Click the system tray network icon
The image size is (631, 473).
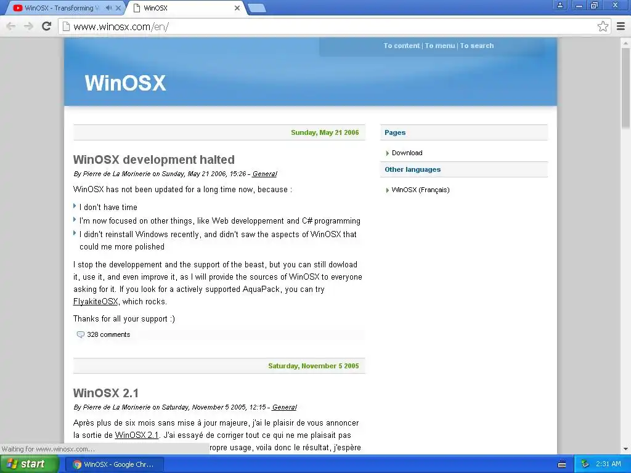585,464
